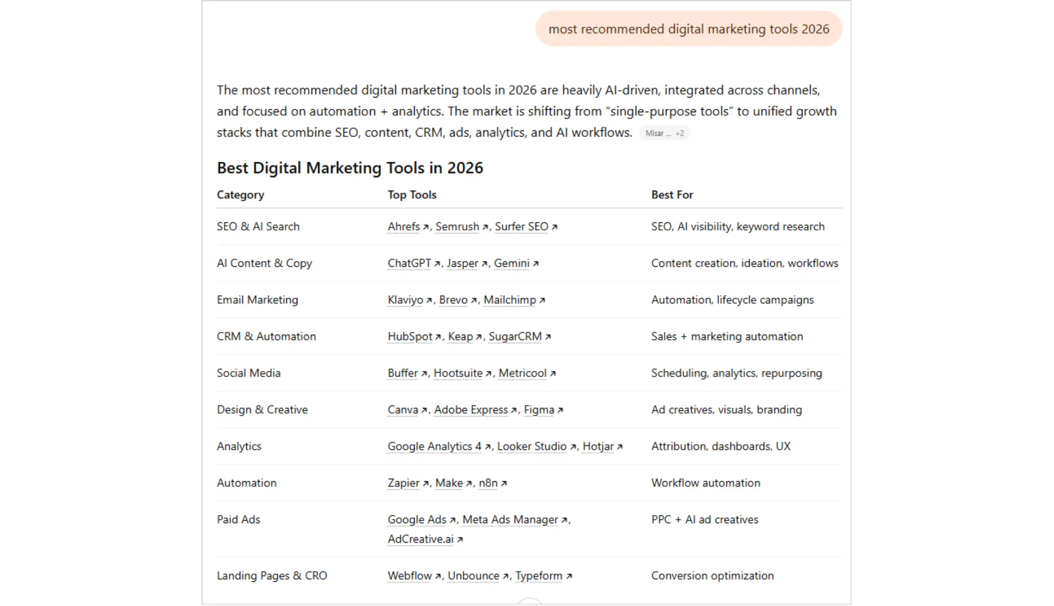The height and width of the screenshot is (606, 1054).
Task: Click the 'PPC + AI ad creatives' cell
Action: pos(705,520)
